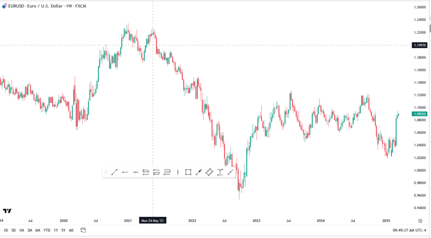Show All available chart history
Viewport: 431px width, 238px height.
pos(71,230)
